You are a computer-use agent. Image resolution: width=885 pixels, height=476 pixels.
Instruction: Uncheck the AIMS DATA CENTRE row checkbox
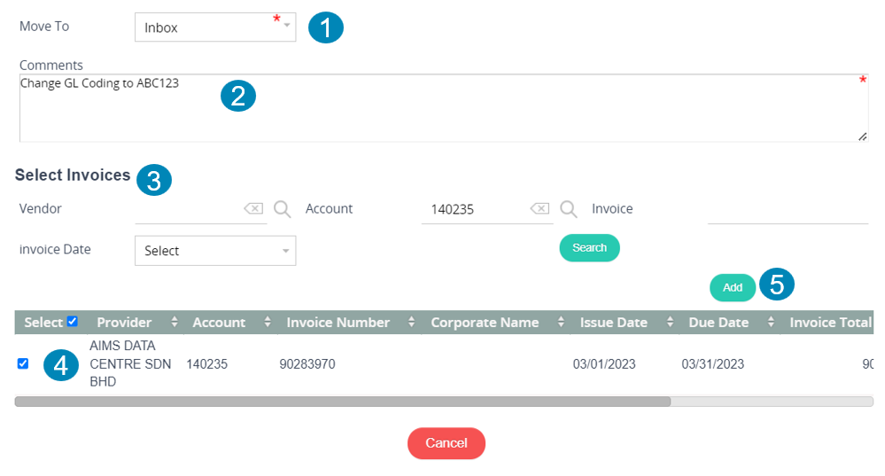coord(22,363)
